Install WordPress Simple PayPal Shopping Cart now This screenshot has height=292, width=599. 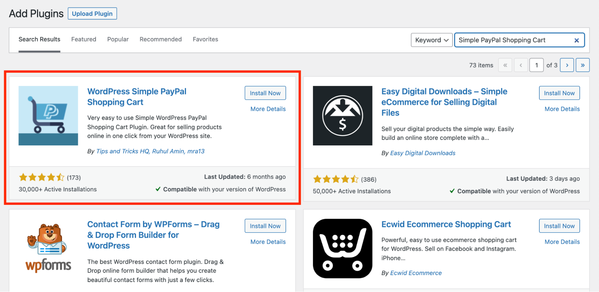coord(265,93)
